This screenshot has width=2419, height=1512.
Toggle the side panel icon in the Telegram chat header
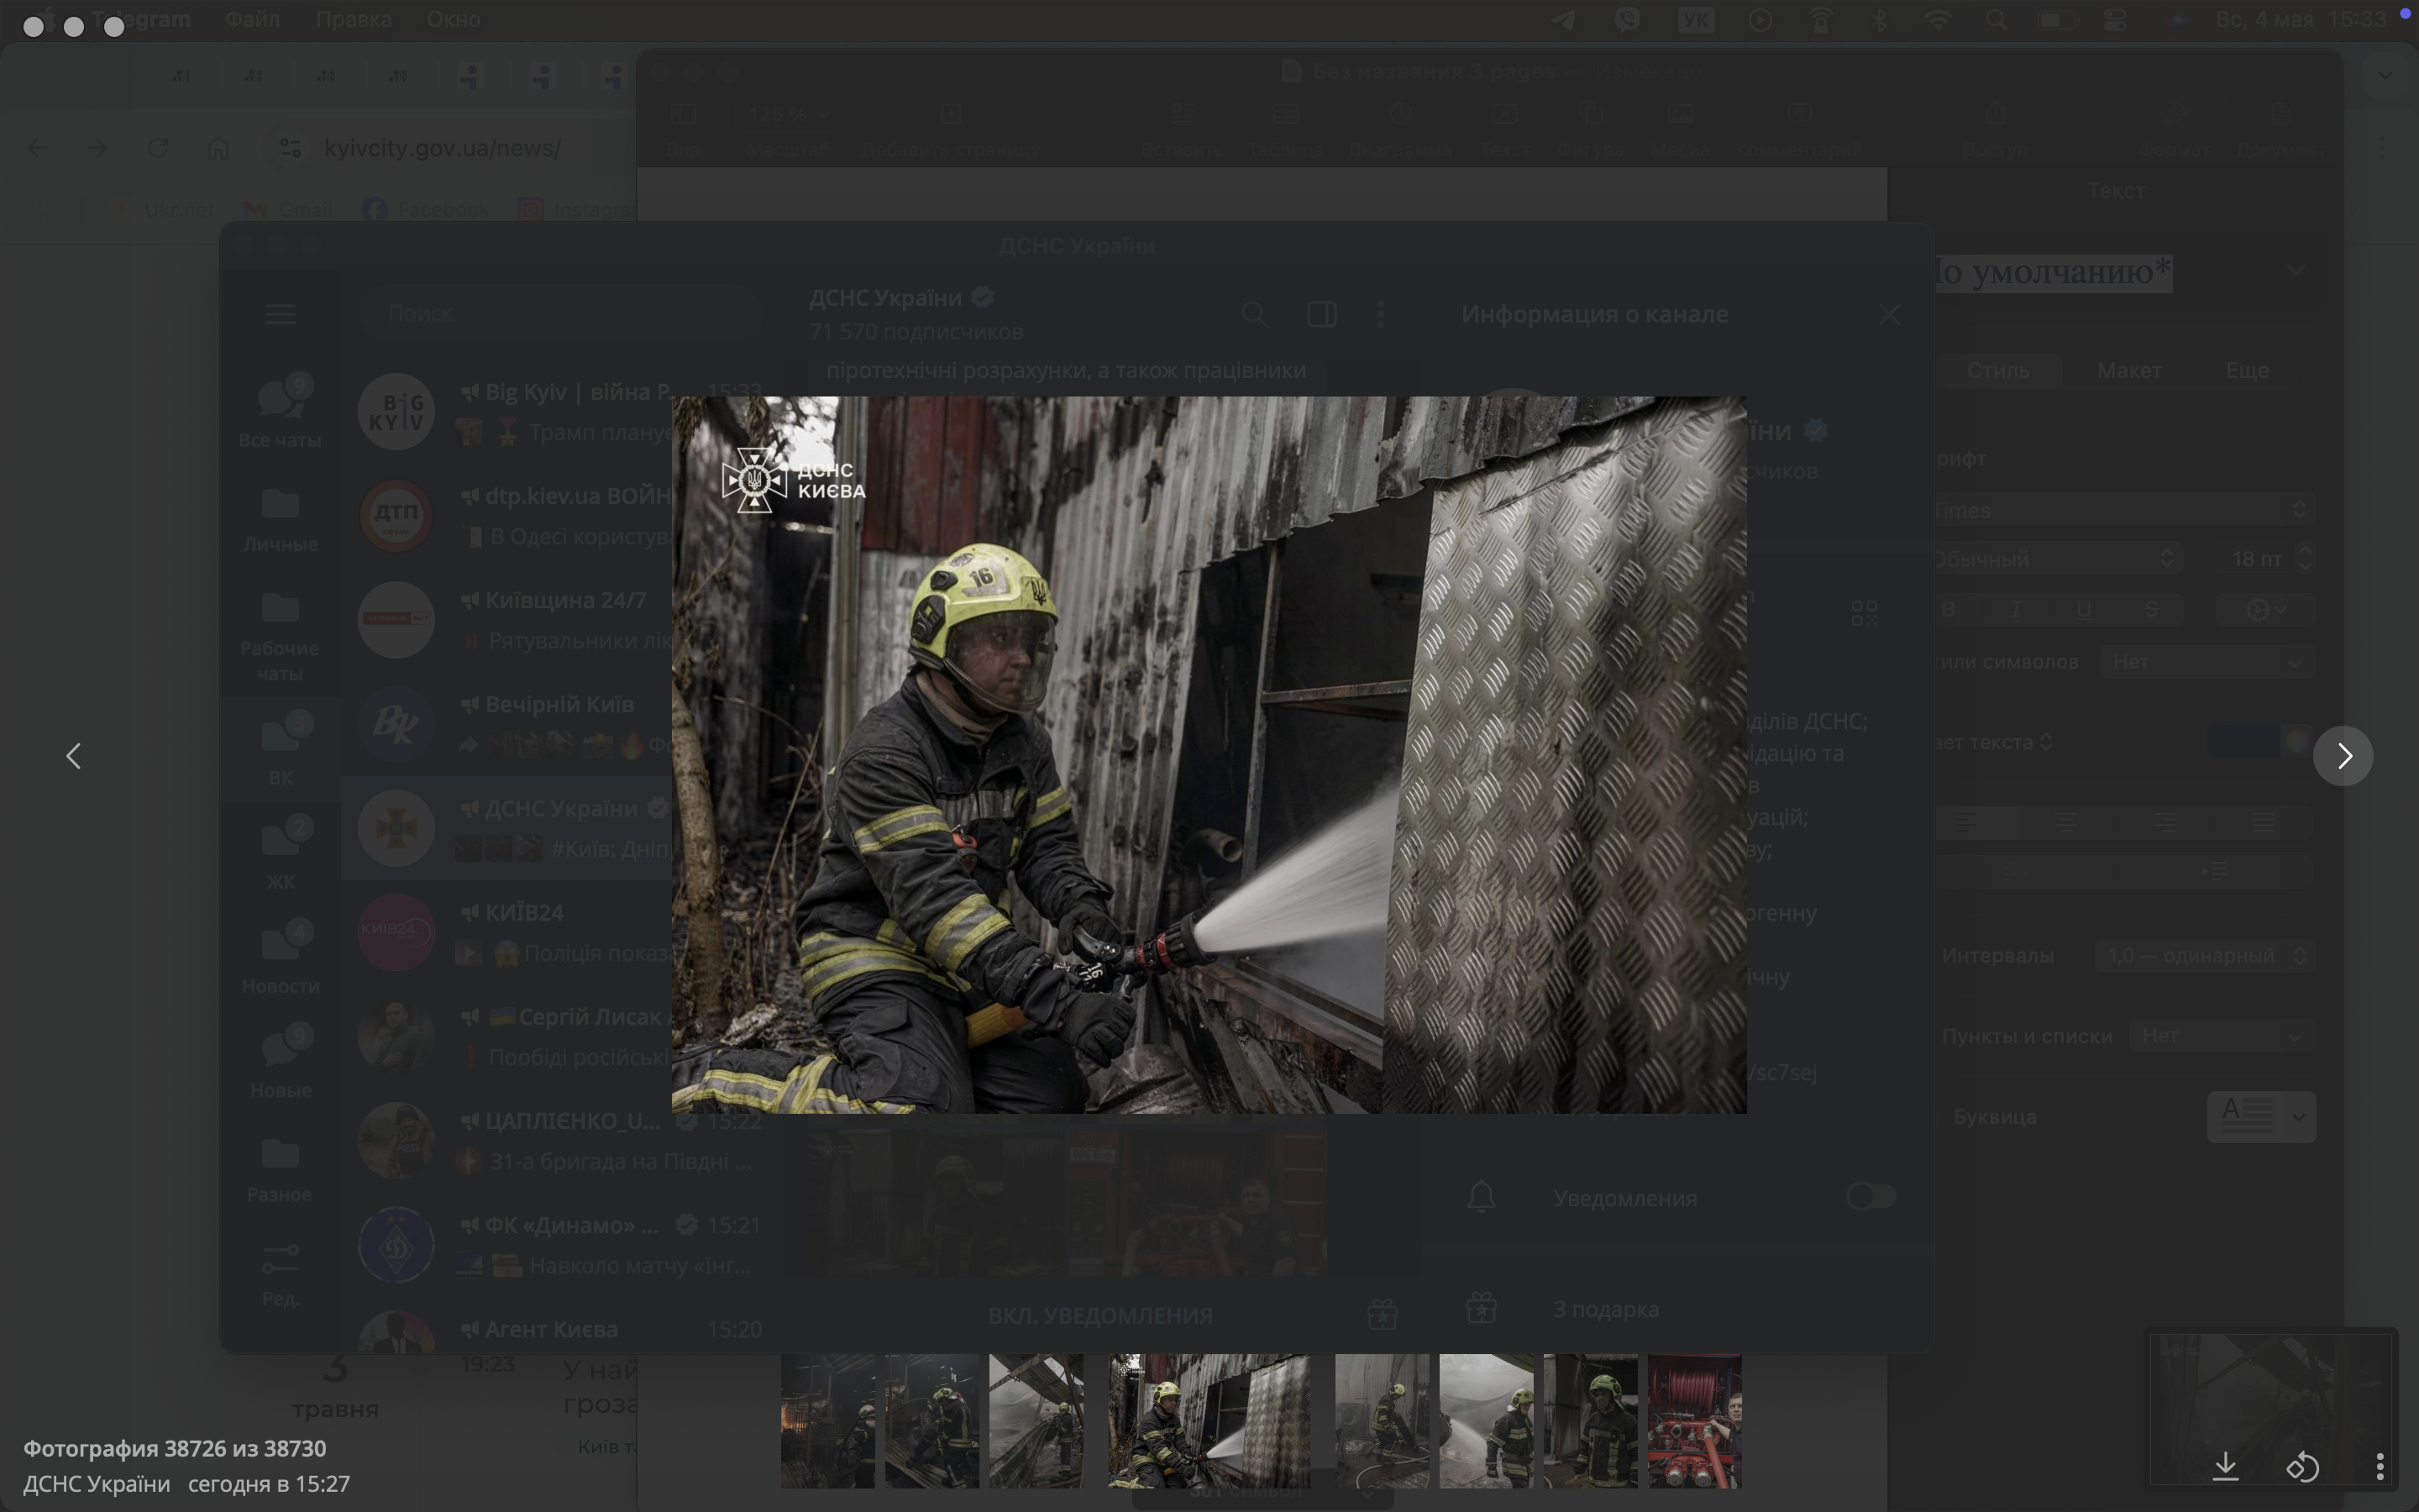pos(1321,314)
